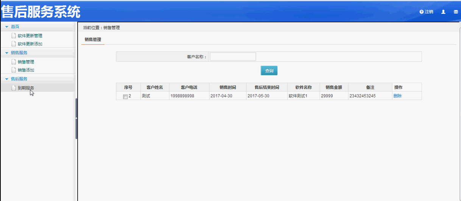Click the 软件名称 column header

pos(304,87)
